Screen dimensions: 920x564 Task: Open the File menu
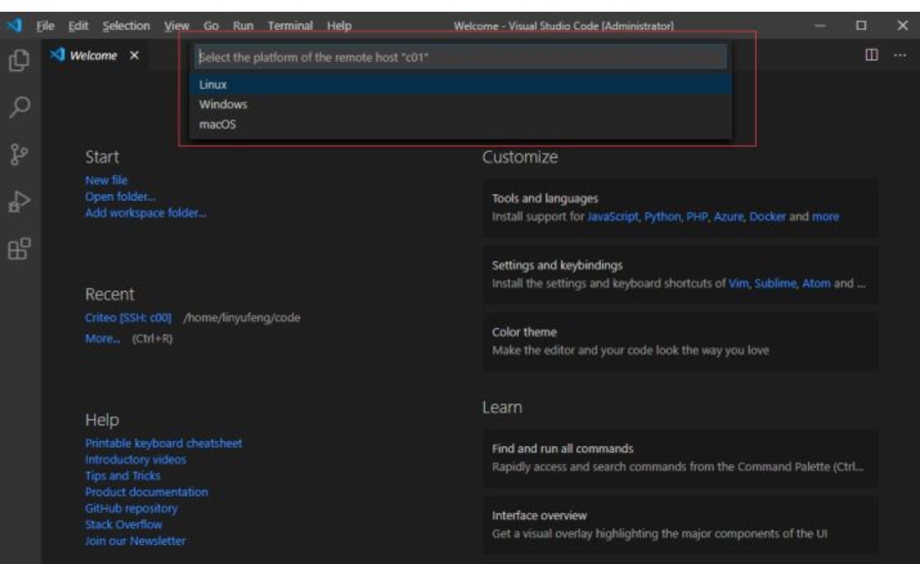[46, 26]
